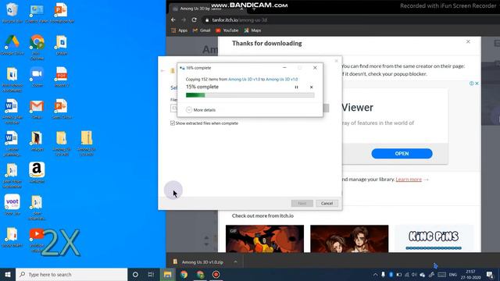Click the taskbar search box
Screen dimensions: 500x281
click(x=71, y=274)
